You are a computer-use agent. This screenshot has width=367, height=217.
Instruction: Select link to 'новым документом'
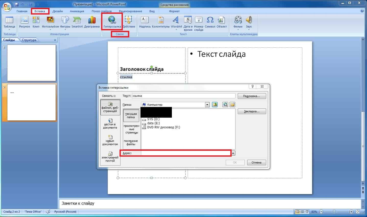pyautogui.click(x=110, y=140)
